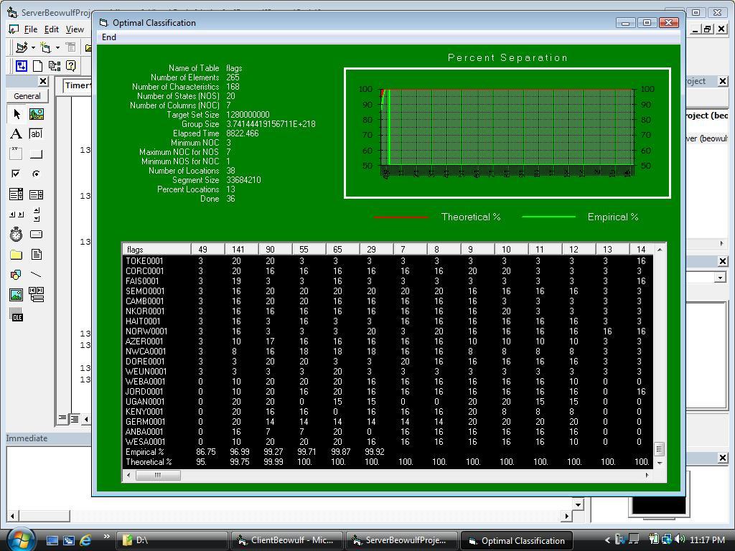Select the horizontal scroll bar tool

pyautogui.click(x=17, y=214)
